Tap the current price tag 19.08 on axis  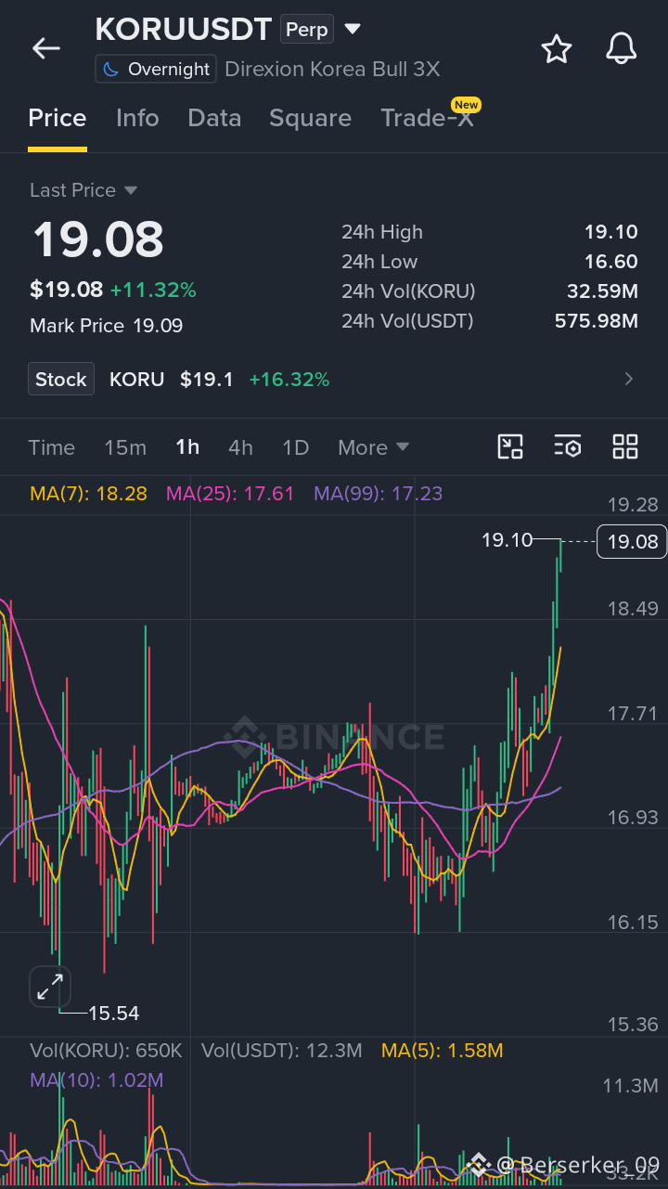coord(632,541)
